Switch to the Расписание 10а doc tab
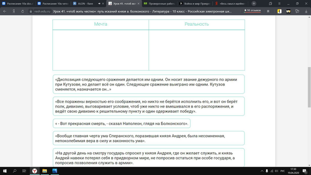The height and width of the screenshot is (175, 311). tap(18, 3)
